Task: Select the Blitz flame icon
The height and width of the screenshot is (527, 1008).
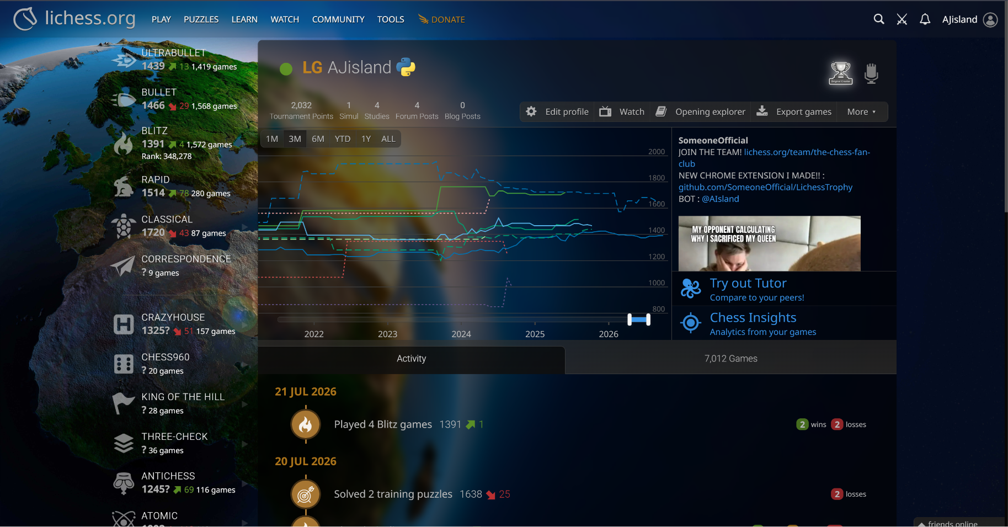Action: pyautogui.click(x=124, y=143)
